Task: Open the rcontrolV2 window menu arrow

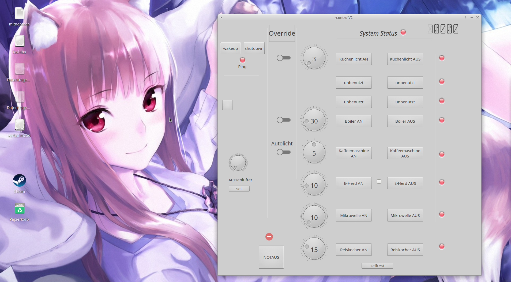Action: (x=221, y=17)
